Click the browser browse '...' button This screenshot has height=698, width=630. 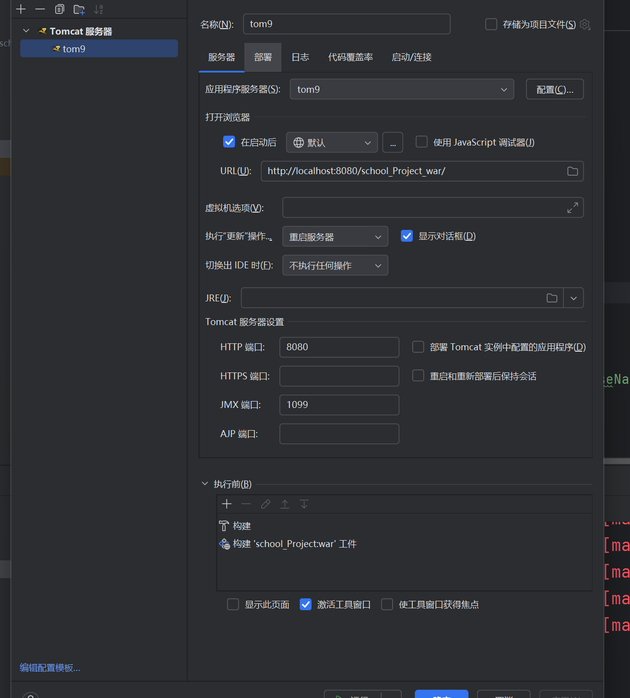[x=393, y=143]
